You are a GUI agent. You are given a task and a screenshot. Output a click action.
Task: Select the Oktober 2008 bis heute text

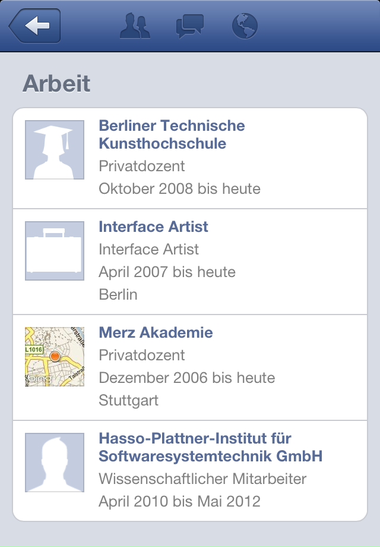coord(180,188)
